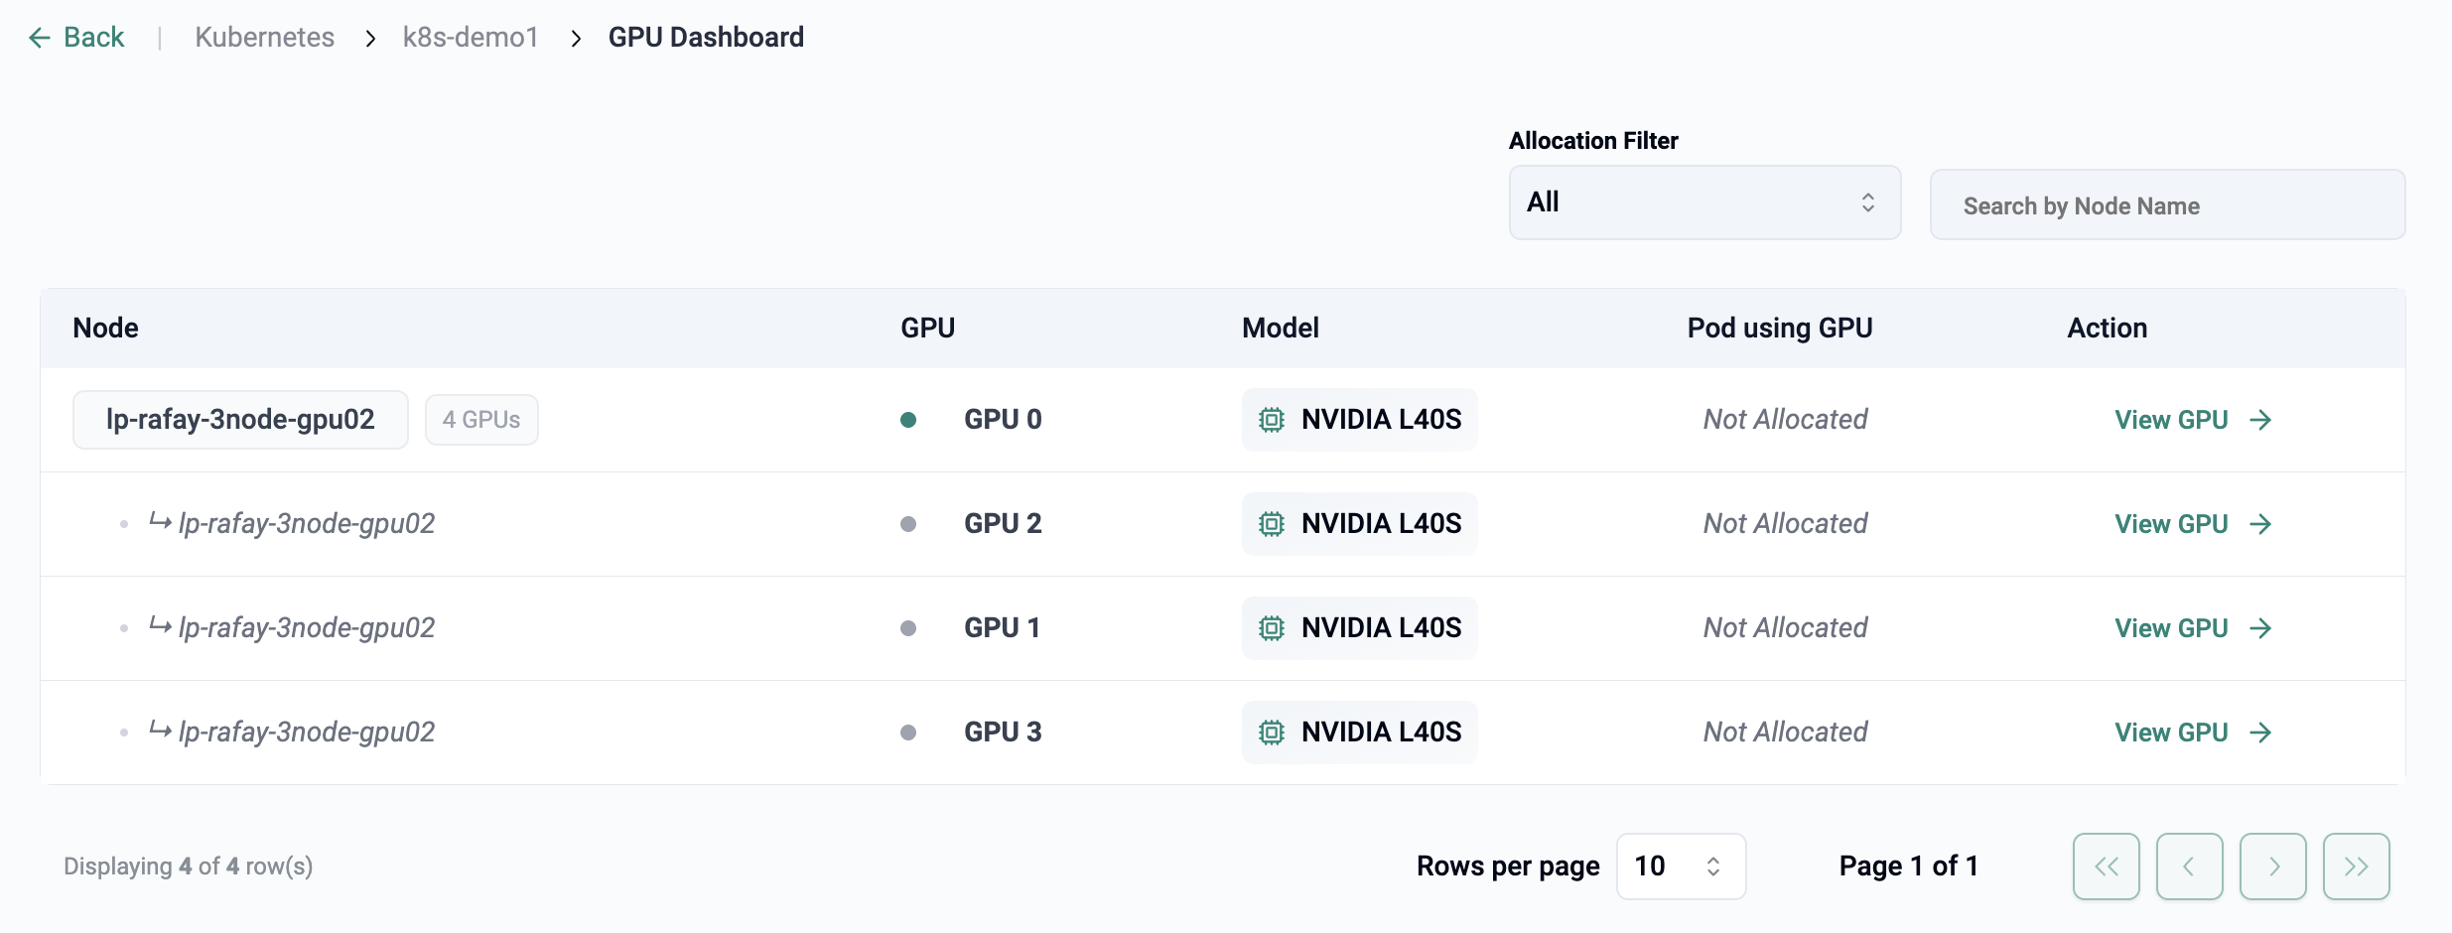Viewport: 2452px width, 933px height.
Task: Click the 4 GPUs count badge
Action: (x=481, y=420)
